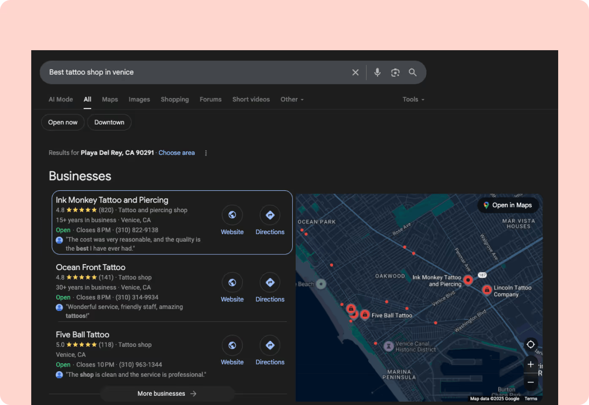Select the Five Ball Tattoo map pin
Viewport: 589px width, 405px height.
364,314
